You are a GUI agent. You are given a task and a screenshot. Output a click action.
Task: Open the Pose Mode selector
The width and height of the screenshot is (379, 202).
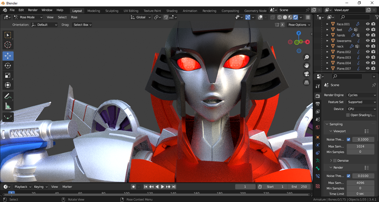(28, 17)
